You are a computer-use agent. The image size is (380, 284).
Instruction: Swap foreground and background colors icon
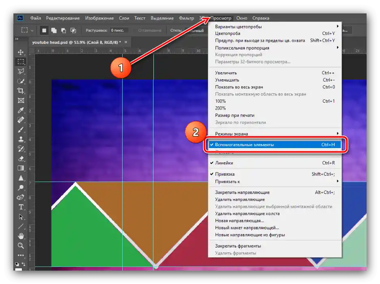[x=24, y=264]
